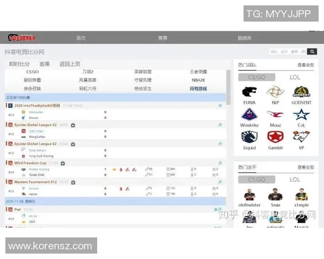Screen dimensions: 324x259
Task: Select the Liquid team logo
Action: [249, 137]
